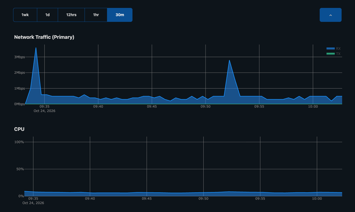
Task: Click the 09:40 label under the CPU chart
Action: [x=90, y=199]
